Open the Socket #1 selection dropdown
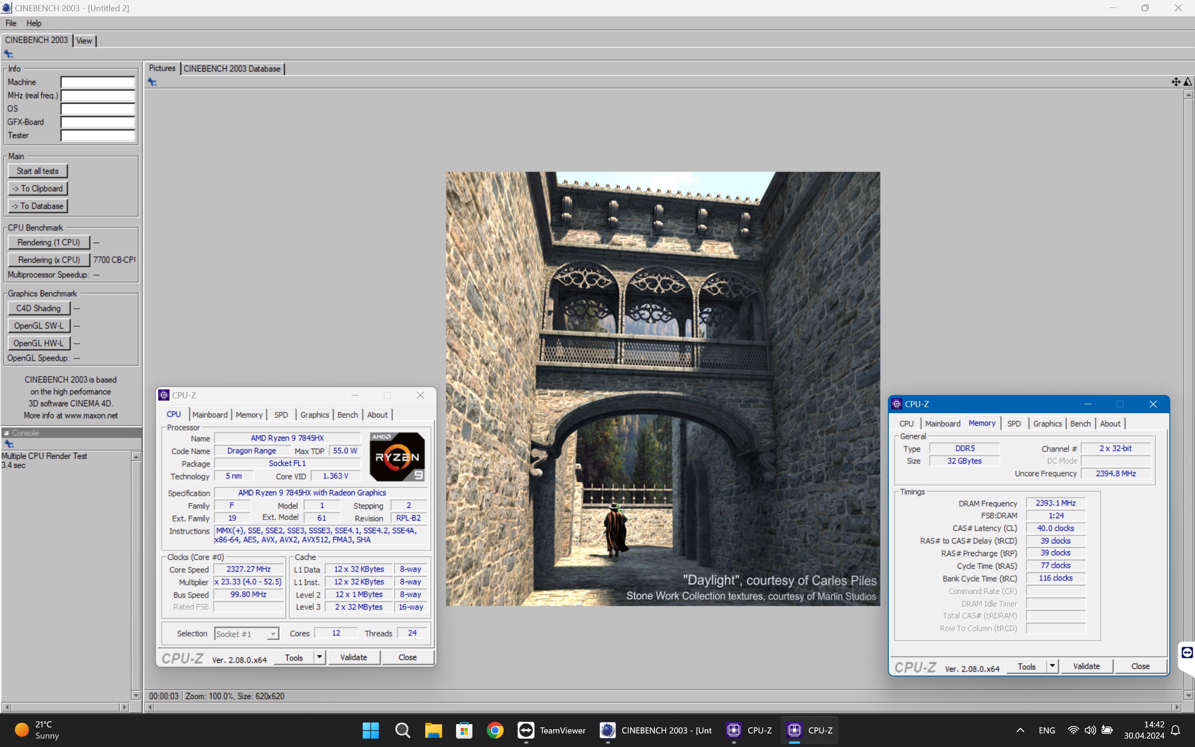This screenshot has height=747, width=1195. click(x=247, y=634)
